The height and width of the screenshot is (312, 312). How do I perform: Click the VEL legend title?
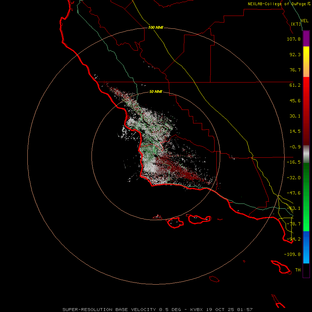[304, 21]
